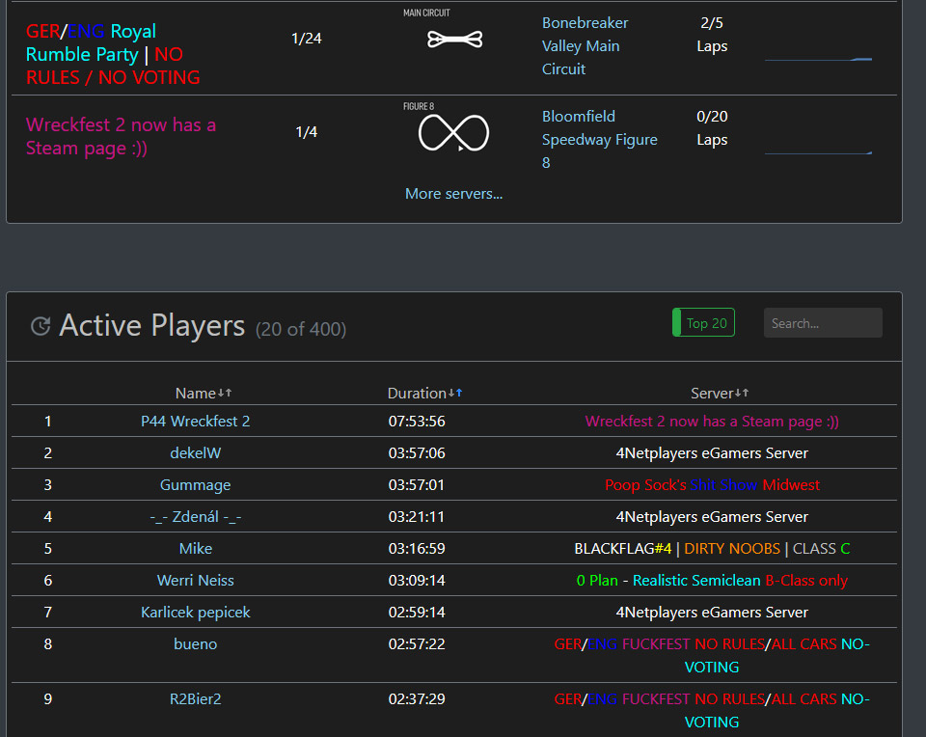Image resolution: width=926 pixels, height=737 pixels.
Task: Open dekelW's 4Netplayers eGamers Server link
Action: coord(712,453)
